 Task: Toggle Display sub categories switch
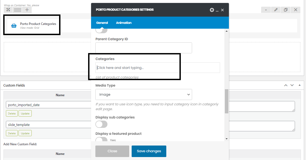[x=102, y=124]
